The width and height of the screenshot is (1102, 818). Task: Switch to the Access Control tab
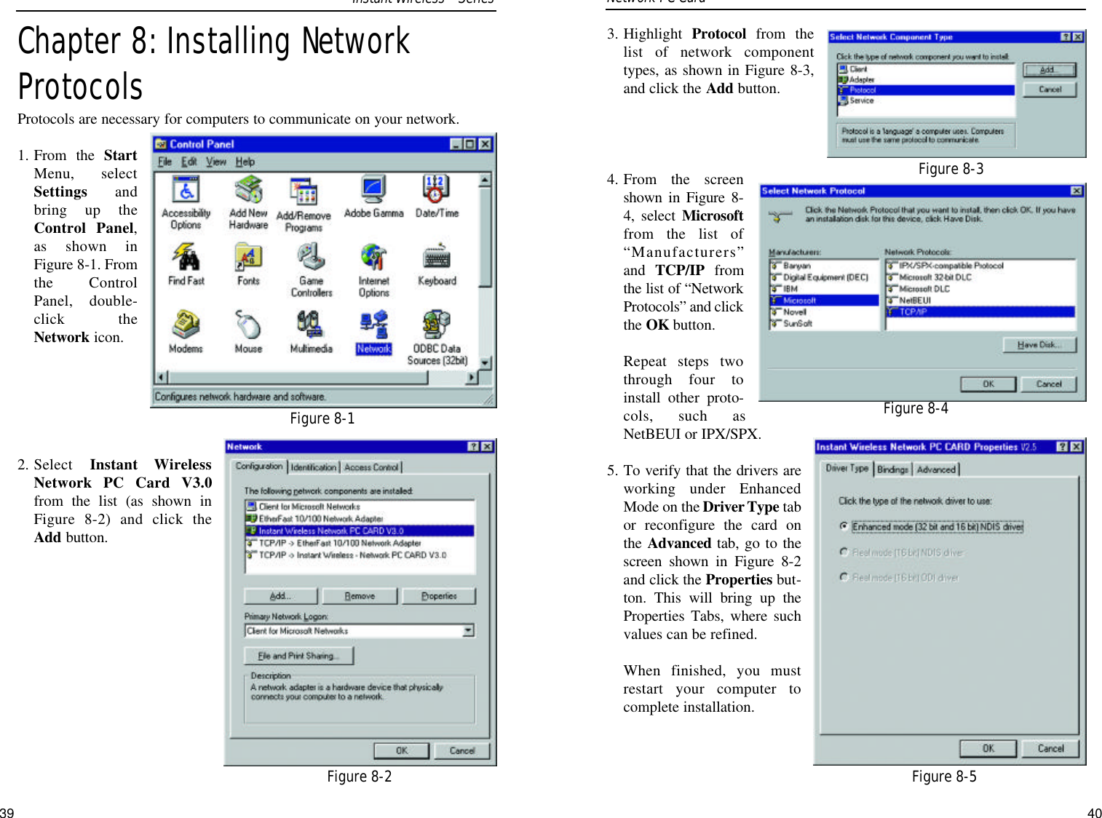(x=371, y=467)
